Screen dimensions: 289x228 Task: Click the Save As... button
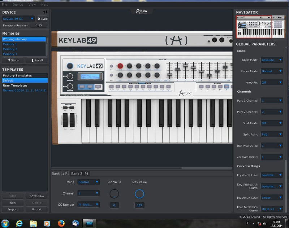pyautogui.click(x=37, y=196)
